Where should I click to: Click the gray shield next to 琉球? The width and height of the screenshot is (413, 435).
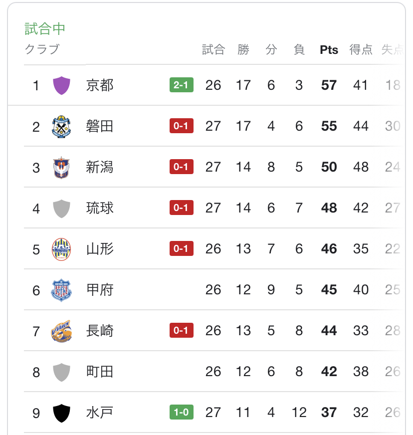[x=61, y=209]
